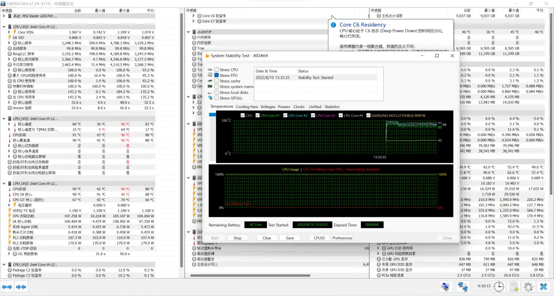Click the blue X close sensors icon
Screen dimensions: 554x296
(x=544, y=287)
